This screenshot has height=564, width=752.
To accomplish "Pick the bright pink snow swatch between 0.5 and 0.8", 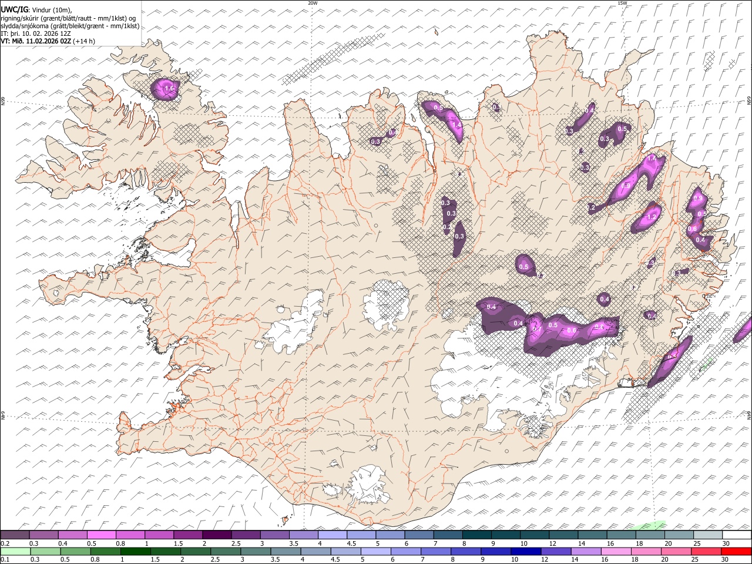I will pos(101,535).
